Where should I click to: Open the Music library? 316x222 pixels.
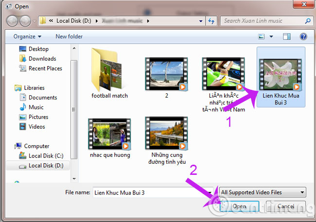tap(36, 107)
